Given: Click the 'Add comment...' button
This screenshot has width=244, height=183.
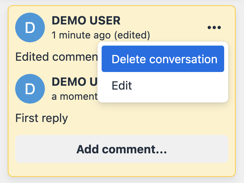Looking at the screenshot, I should click(122, 149).
